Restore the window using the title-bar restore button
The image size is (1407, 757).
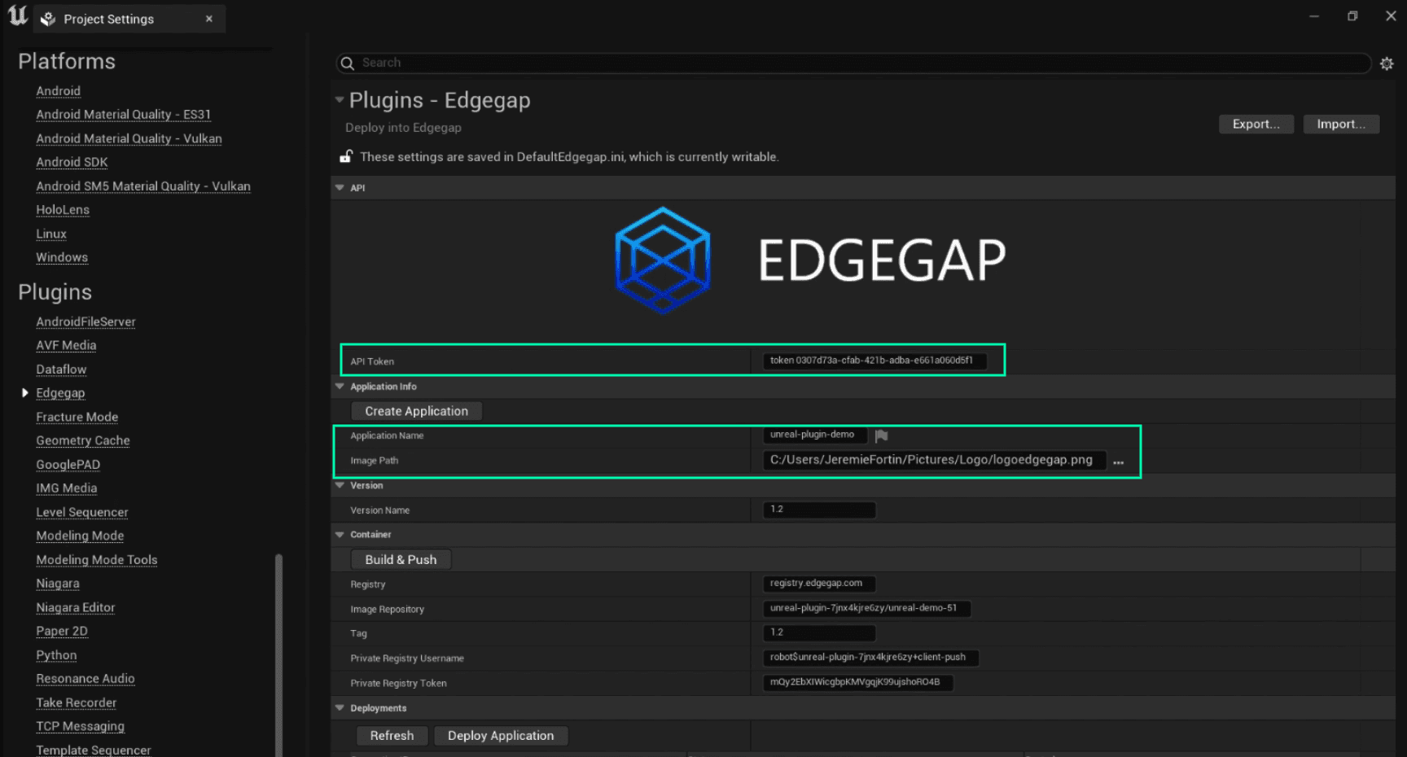(1352, 16)
